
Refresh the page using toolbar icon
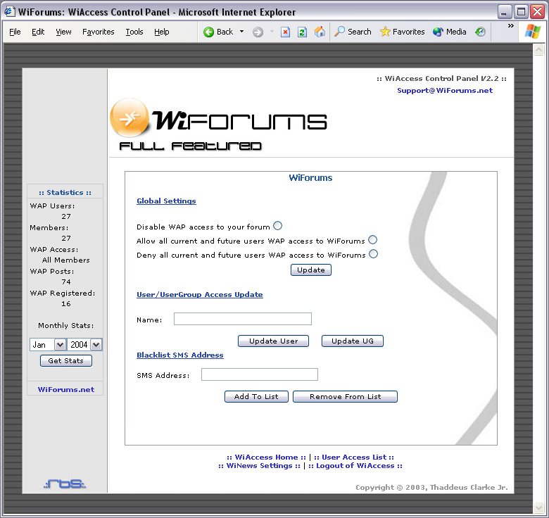click(x=302, y=32)
